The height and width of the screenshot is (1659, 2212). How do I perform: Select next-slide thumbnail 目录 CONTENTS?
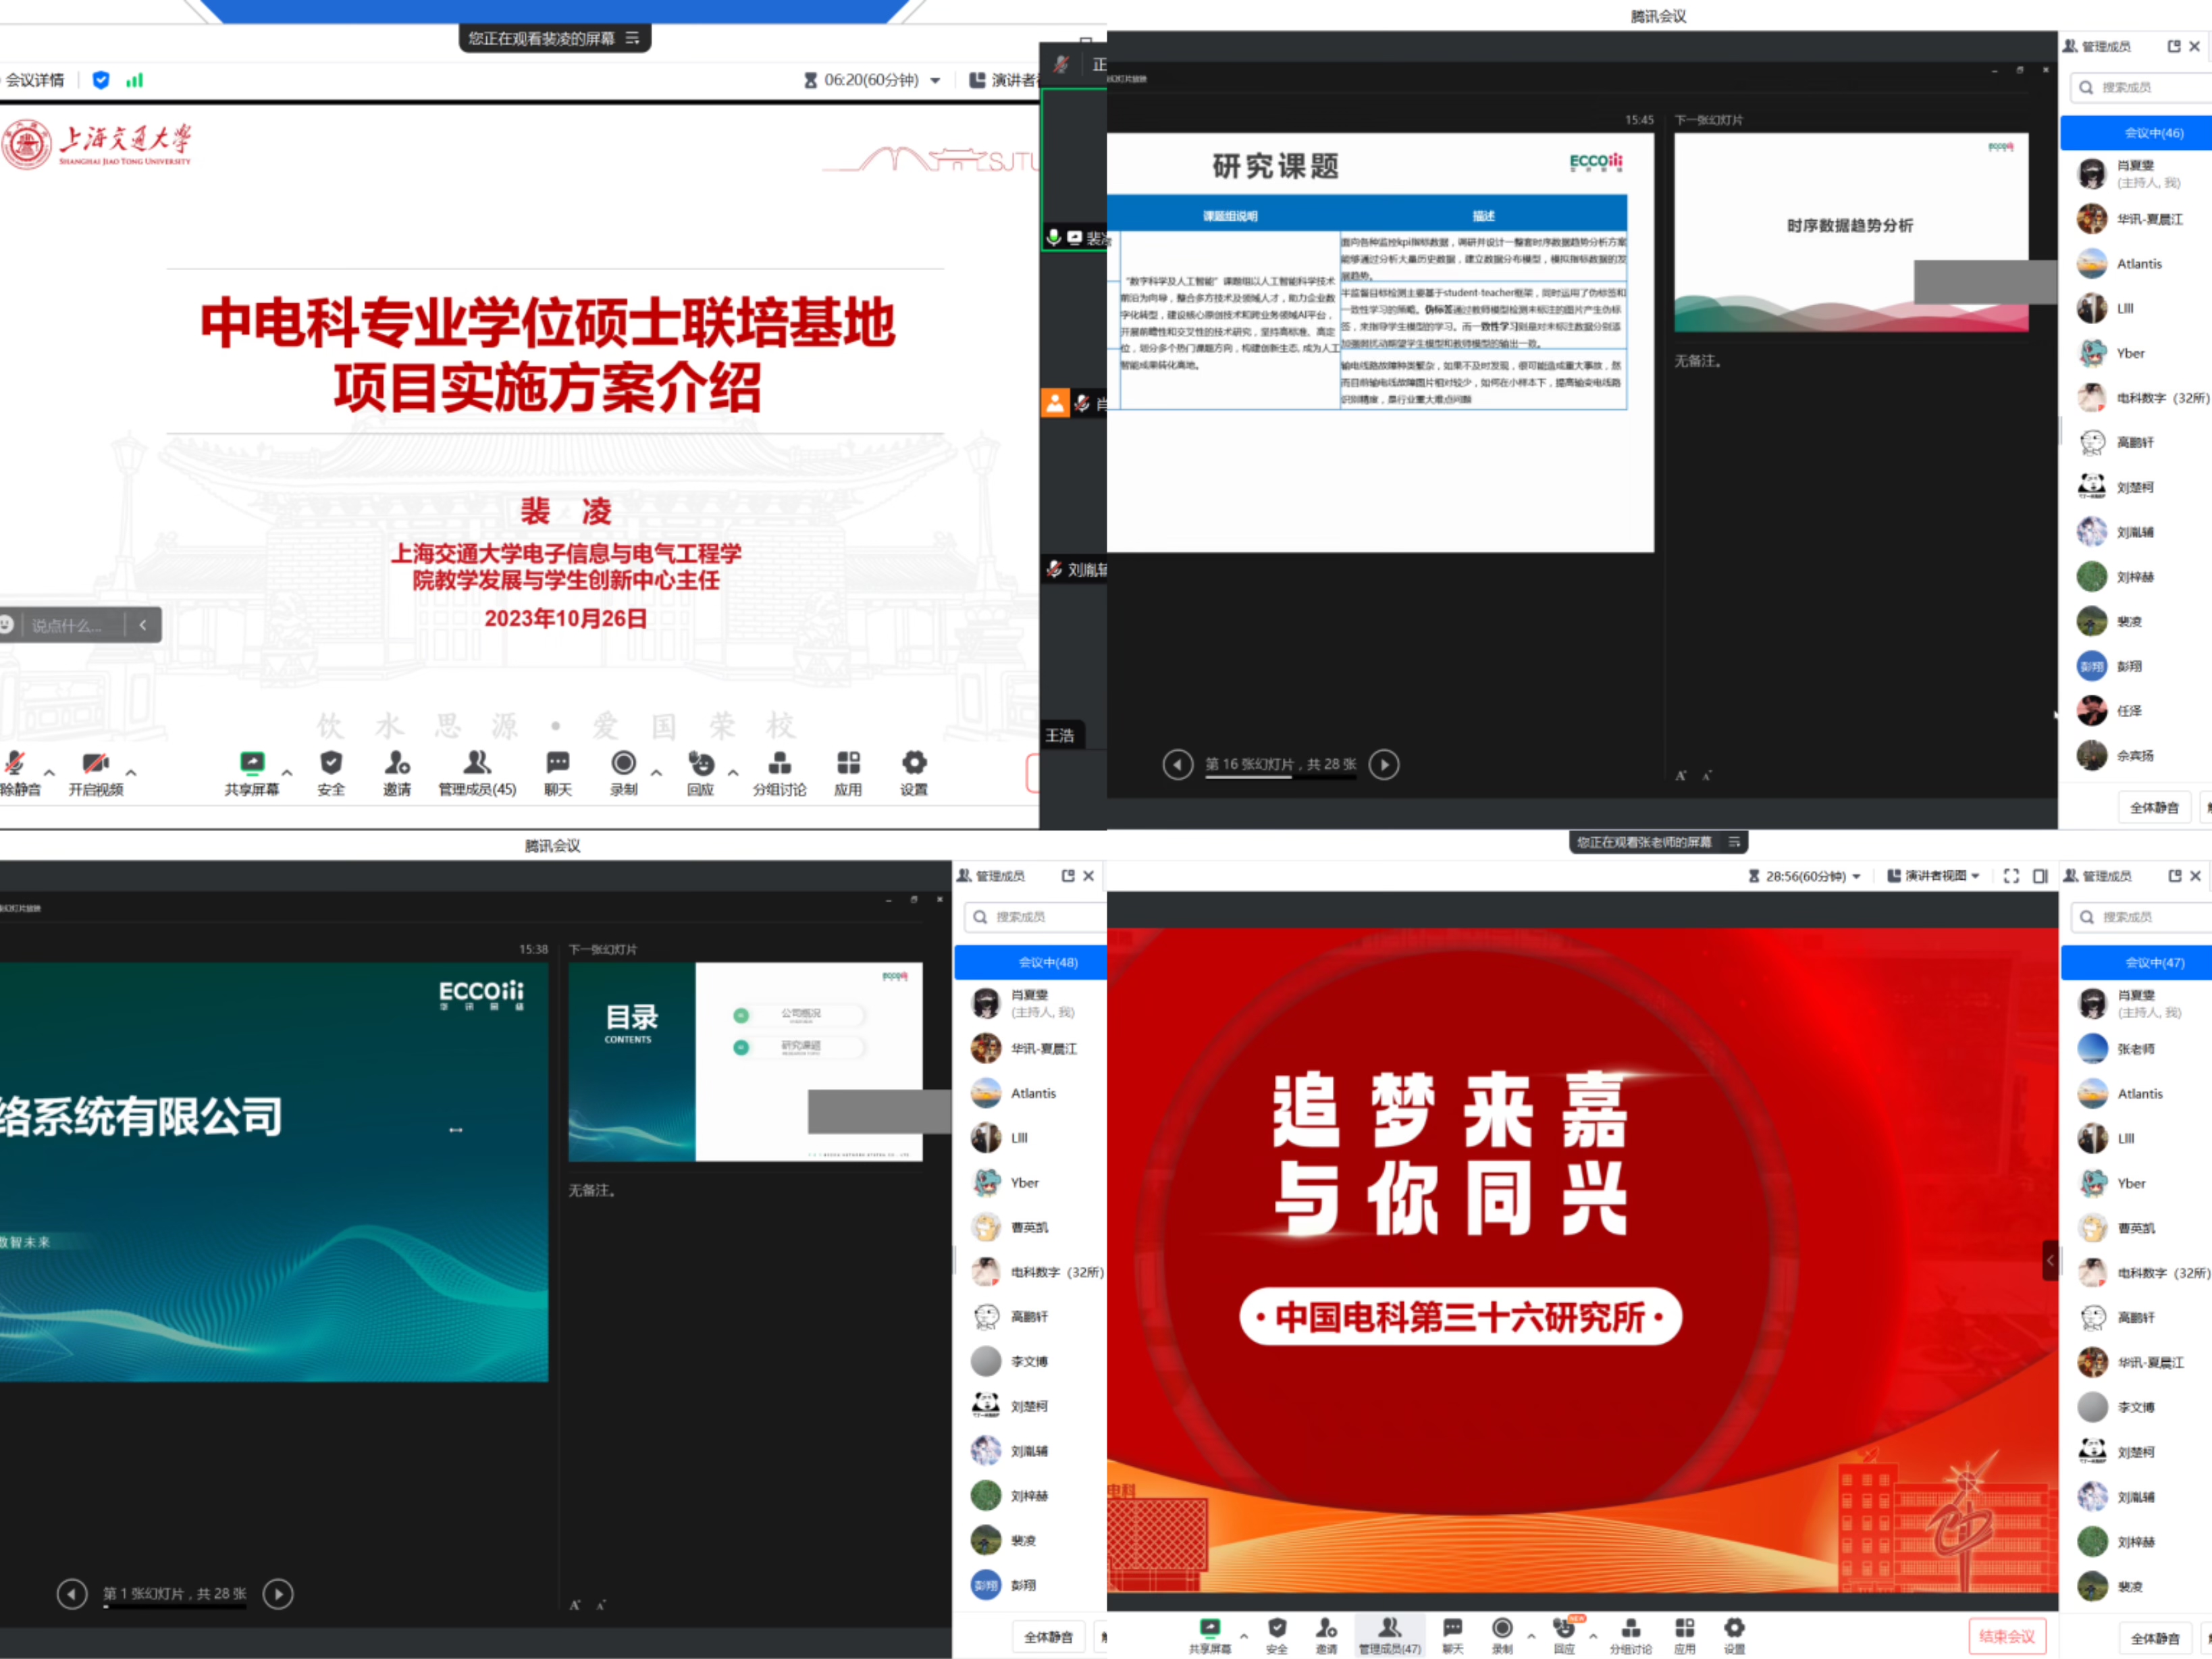(x=745, y=1061)
